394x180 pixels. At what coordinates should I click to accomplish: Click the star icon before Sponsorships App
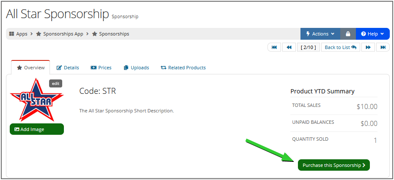click(39, 34)
